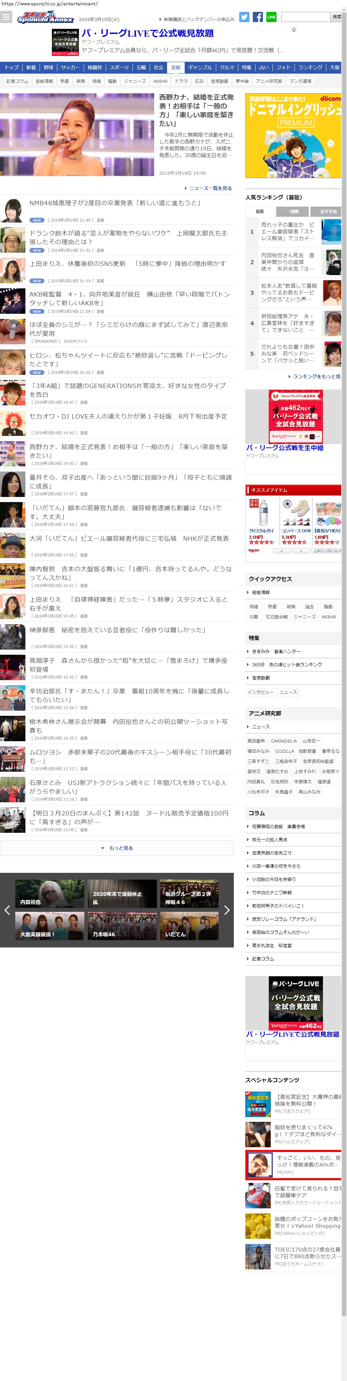Viewport: 347px width, 1381px height.
Task: Select ギャンブル in the navigation bar
Action: pyautogui.click(x=200, y=68)
